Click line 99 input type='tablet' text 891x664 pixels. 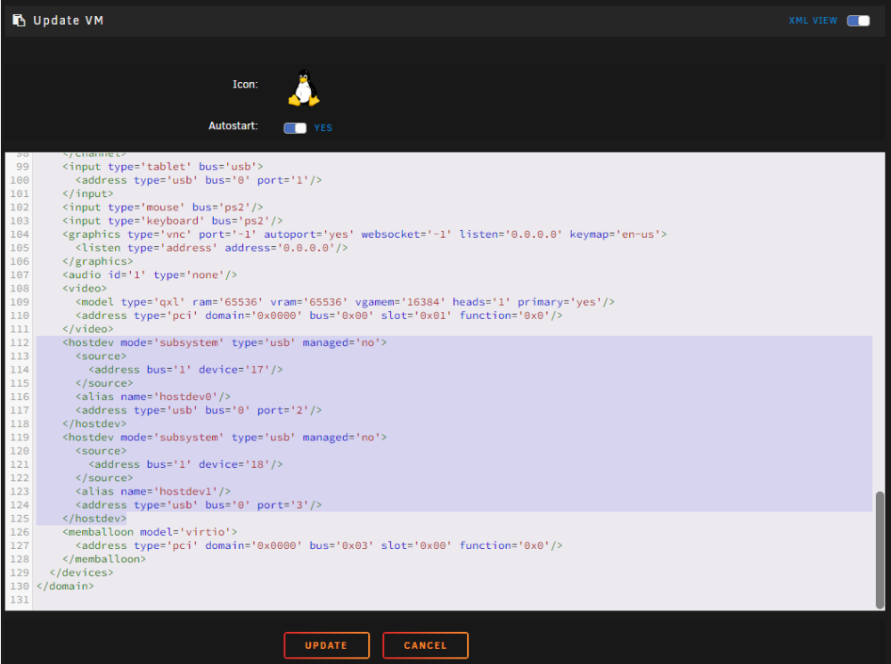tap(163, 167)
